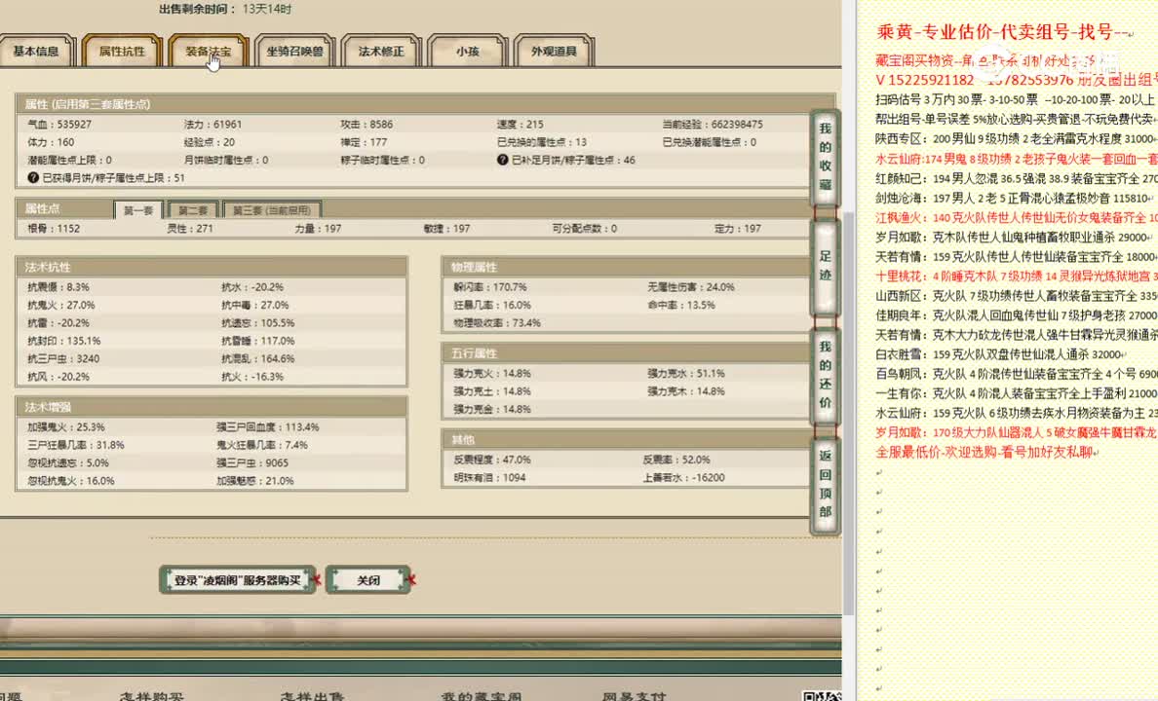The width and height of the screenshot is (1158, 701).
Task: Click the 抗鬼火：27.0% entry
Action: [x=61, y=305]
